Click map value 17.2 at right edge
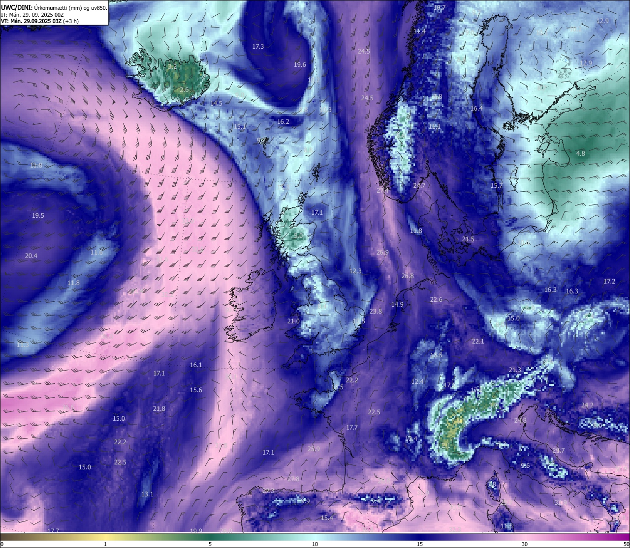The width and height of the screenshot is (630, 548). pos(609,281)
